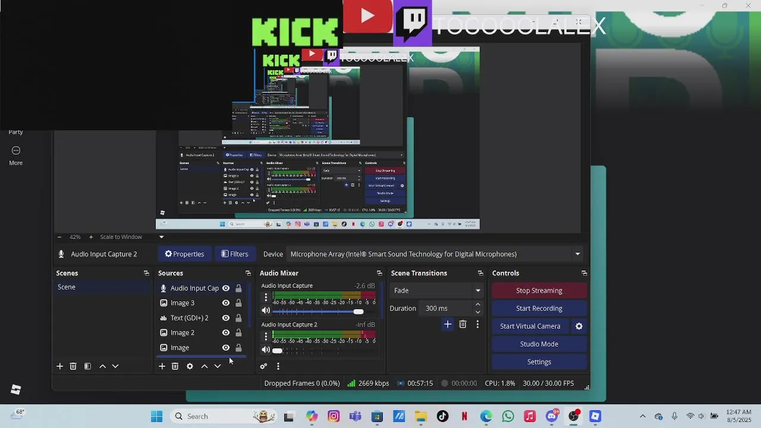Undock the Audio Mixer panel with its popout icon

pos(379,273)
